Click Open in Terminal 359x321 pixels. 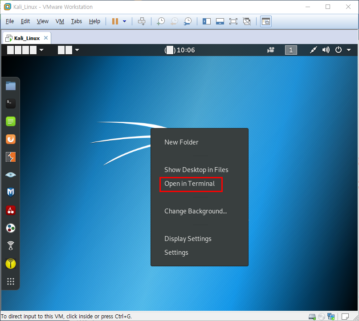coord(190,184)
